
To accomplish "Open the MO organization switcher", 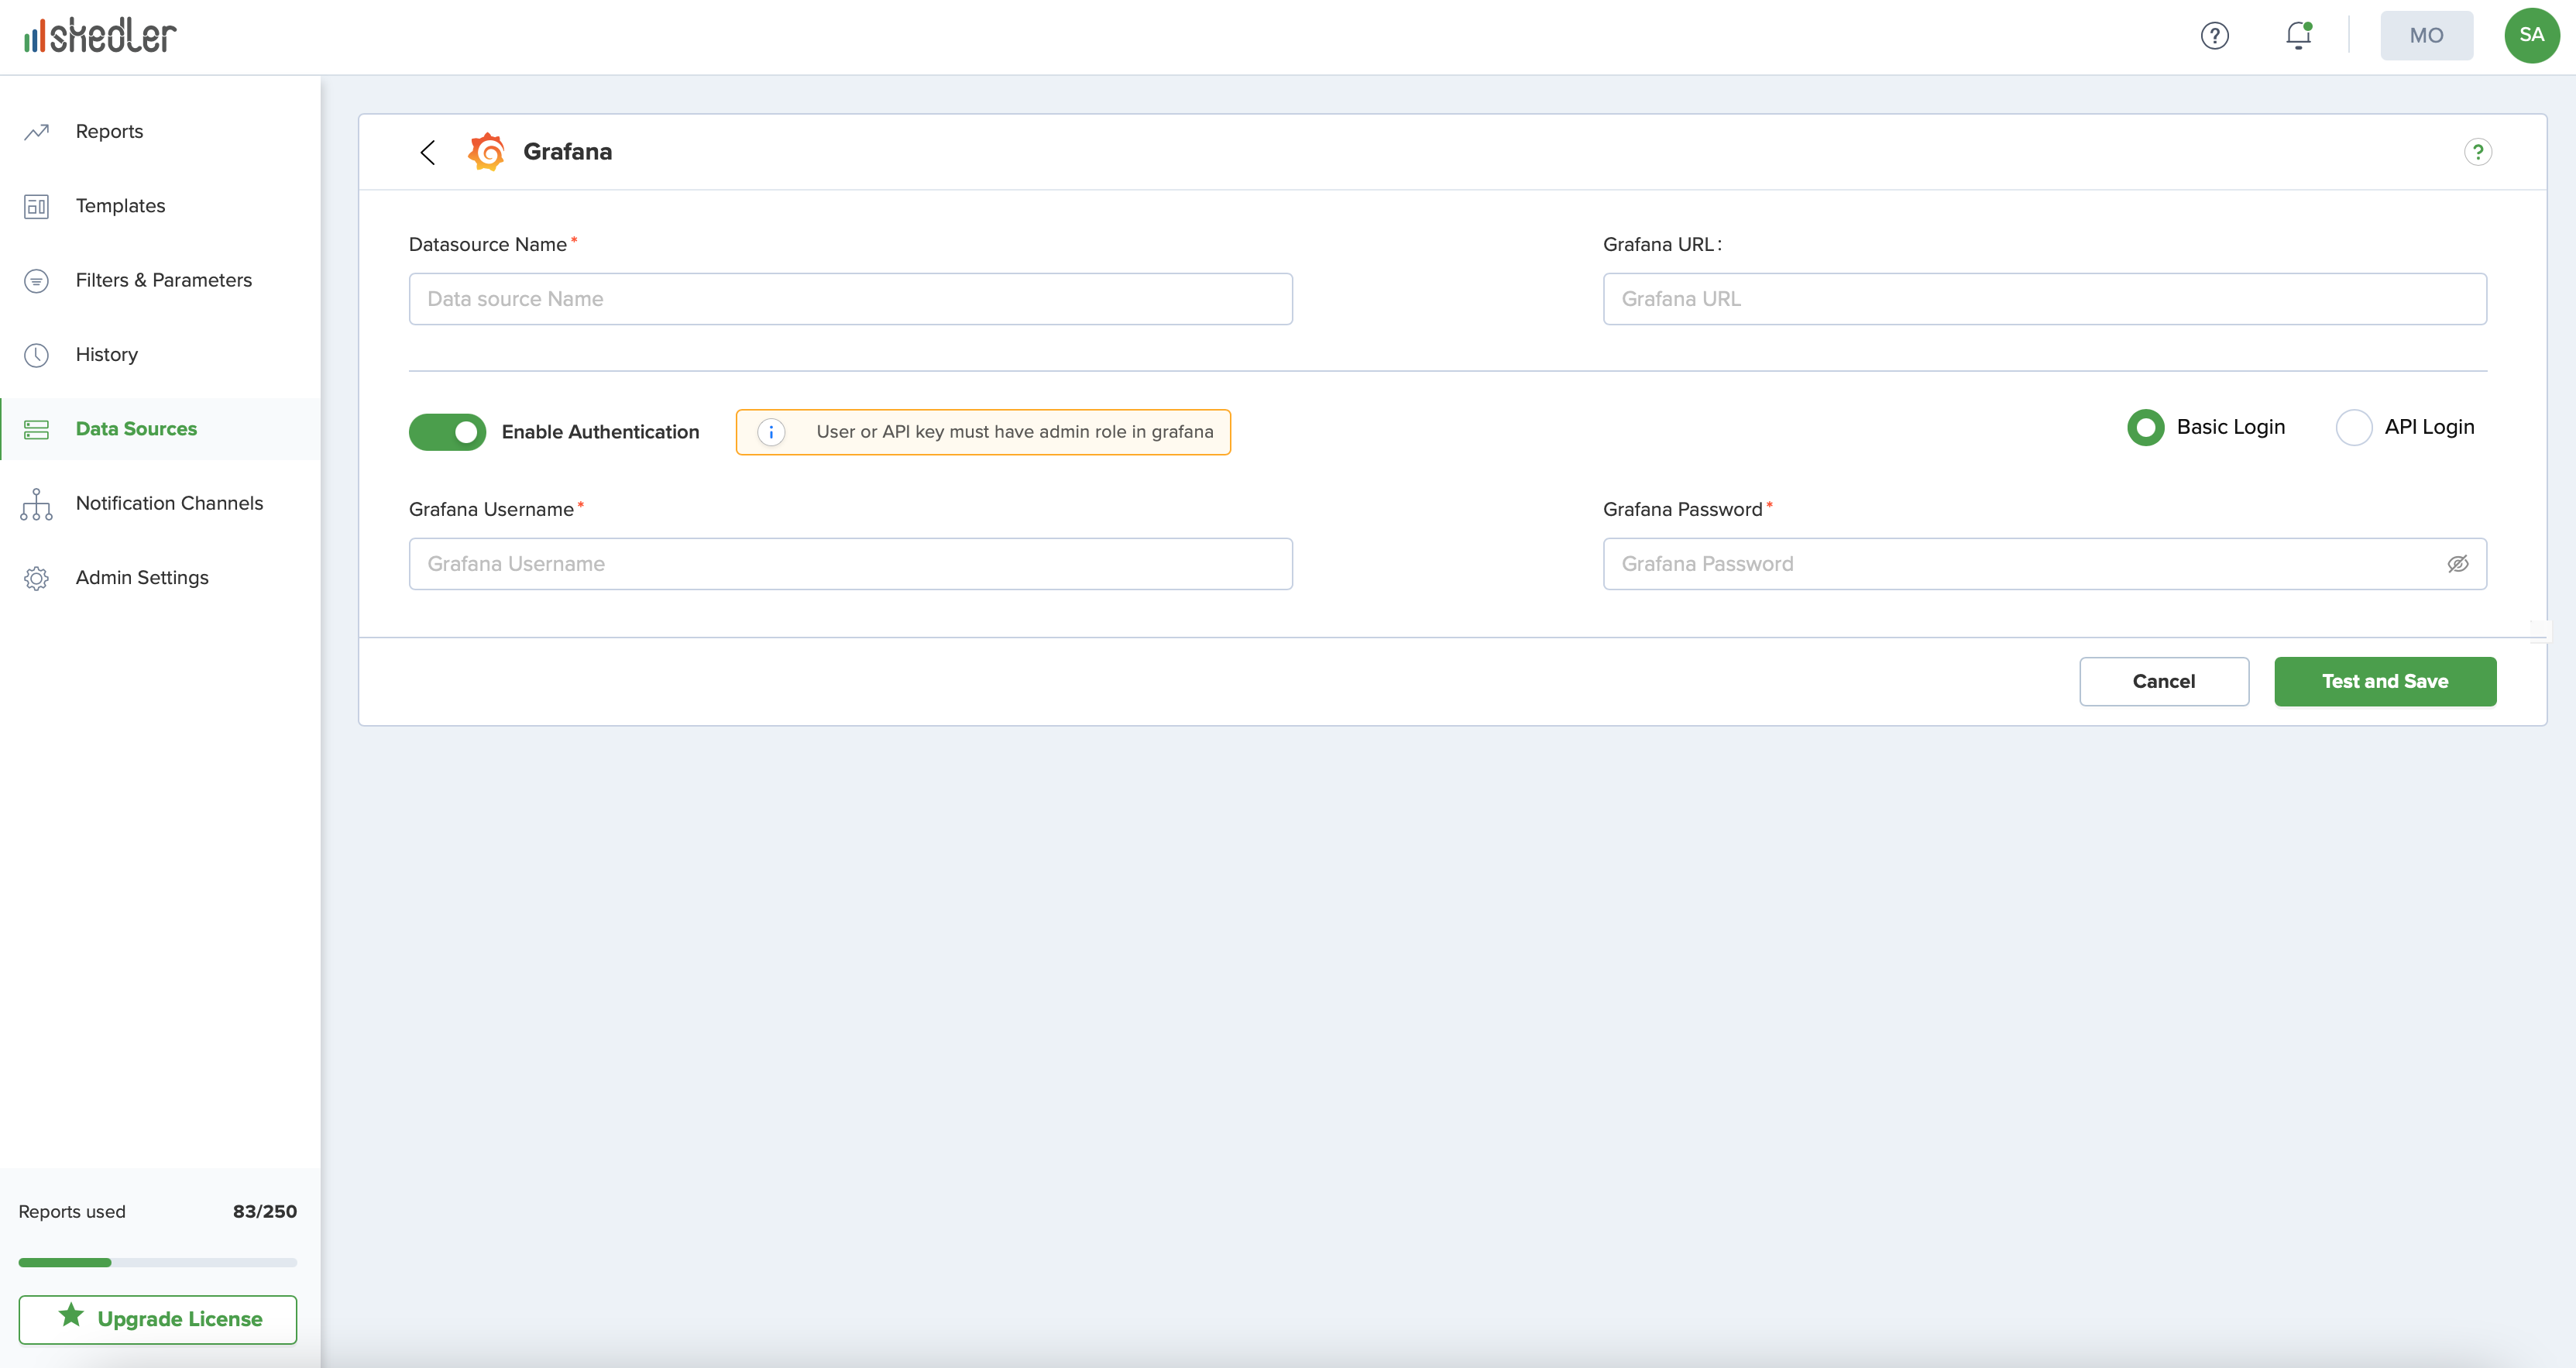I will (2426, 36).
